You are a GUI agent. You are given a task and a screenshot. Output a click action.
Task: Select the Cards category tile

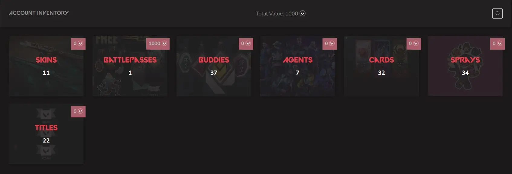(x=381, y=66)
